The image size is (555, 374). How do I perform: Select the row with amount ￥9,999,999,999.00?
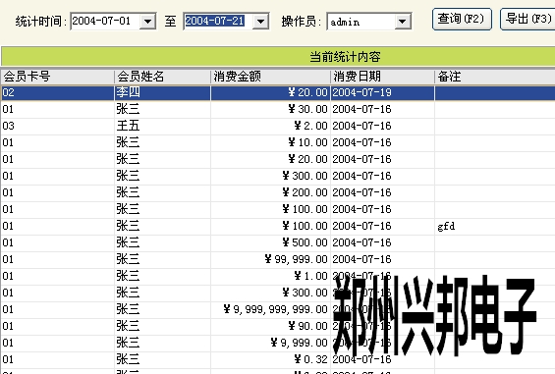click(x=278, y=309)
